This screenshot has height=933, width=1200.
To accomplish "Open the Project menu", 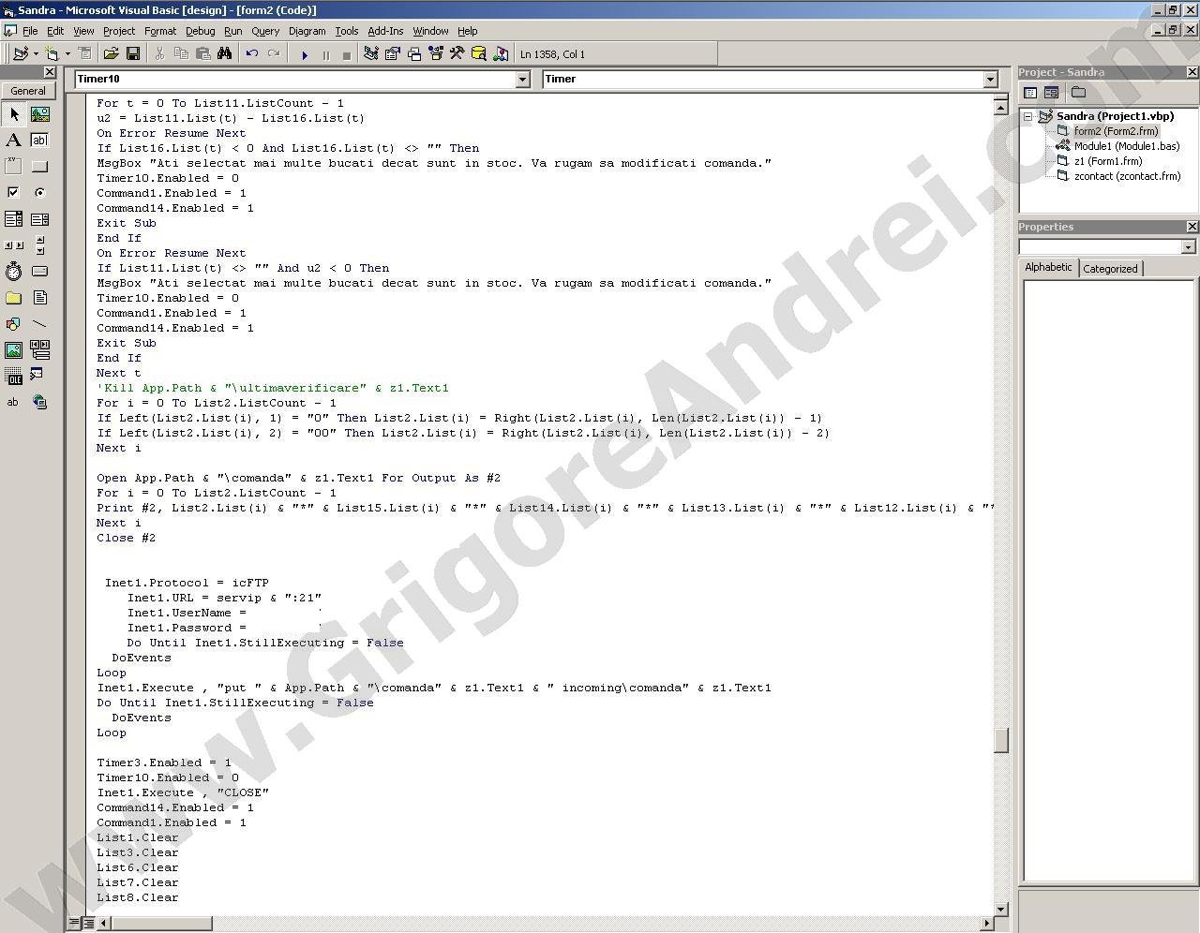I will 119,31.
